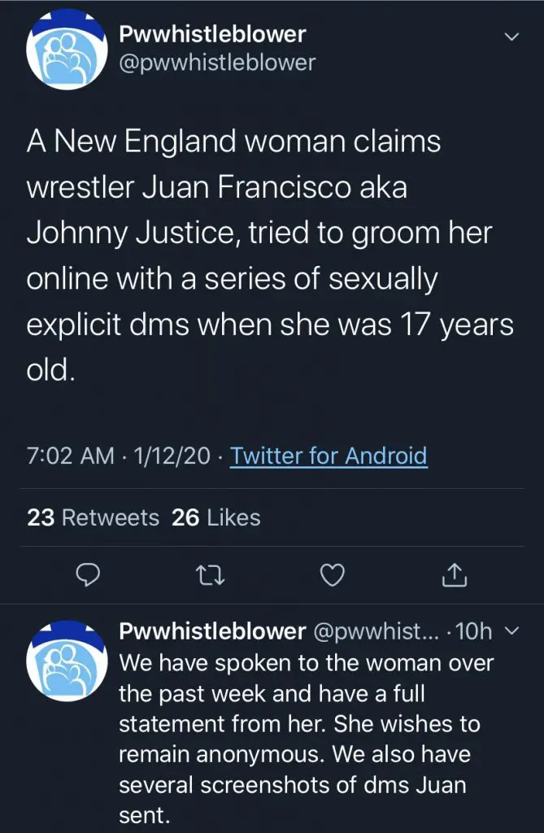This screenshot has height=833, width=544.
Task: Open the share tweet icon
Action: tap(455, 576)
